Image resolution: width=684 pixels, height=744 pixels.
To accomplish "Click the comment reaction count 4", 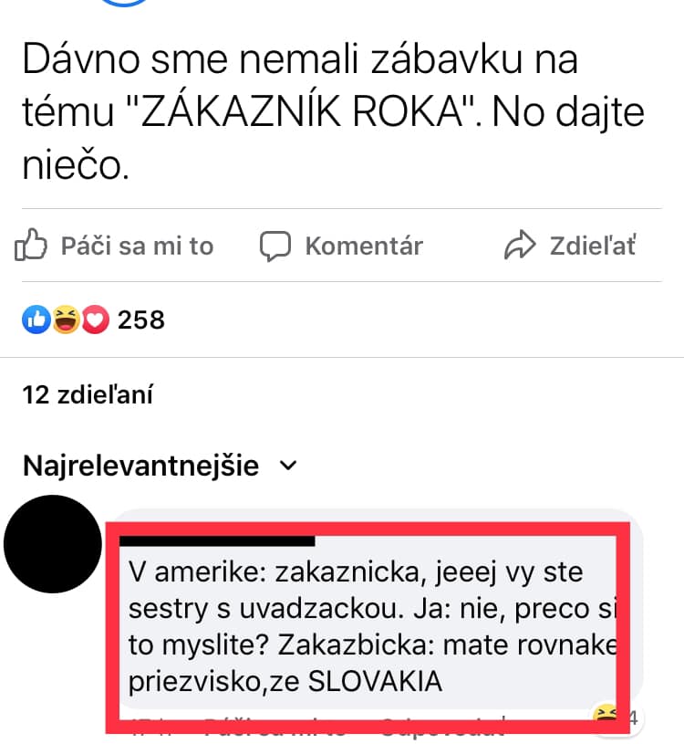I will 634,718.
